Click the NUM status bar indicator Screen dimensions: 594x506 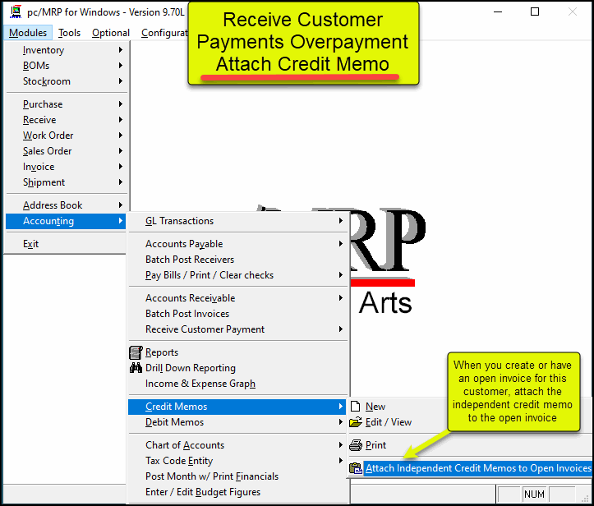click(534, 494)
